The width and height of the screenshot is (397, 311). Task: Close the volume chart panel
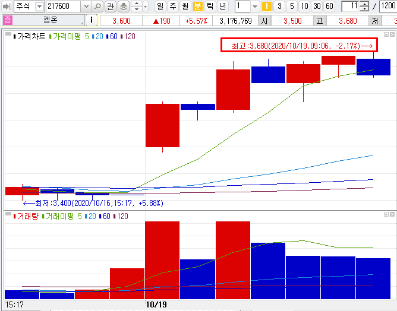coord(392,214)
